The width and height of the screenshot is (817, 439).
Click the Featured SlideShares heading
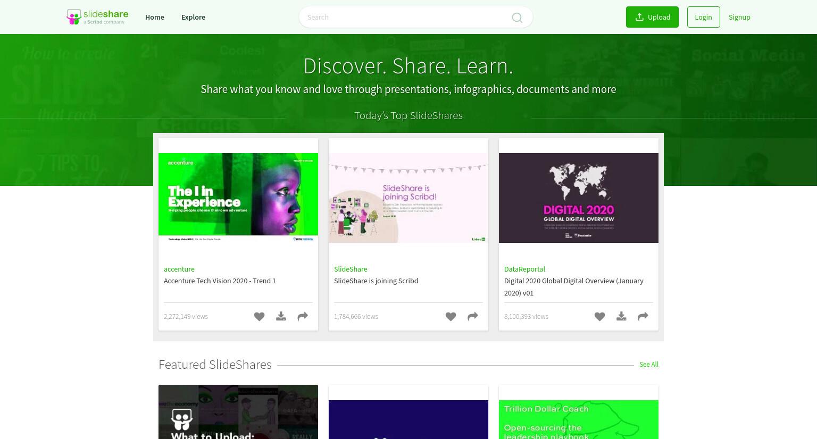(x=215, y=364)
